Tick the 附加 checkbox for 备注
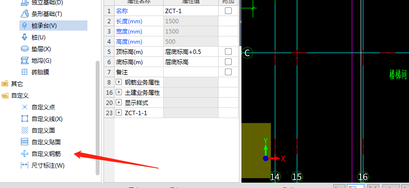Image resolution: width=409 pixels, height=188 pixels. pyautogui.click(x=228, y=72)
